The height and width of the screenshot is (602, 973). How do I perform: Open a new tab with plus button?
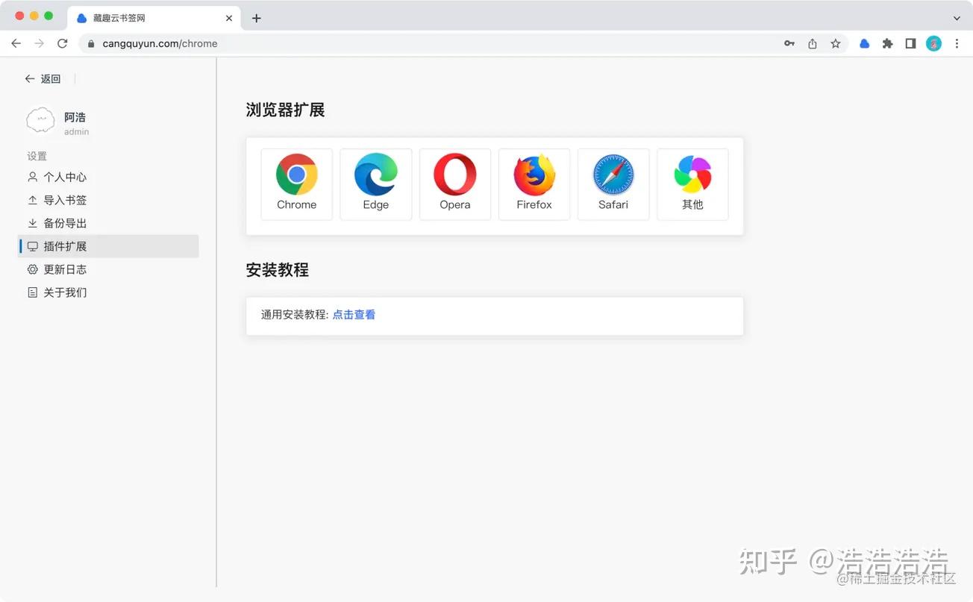coord(256,18)
